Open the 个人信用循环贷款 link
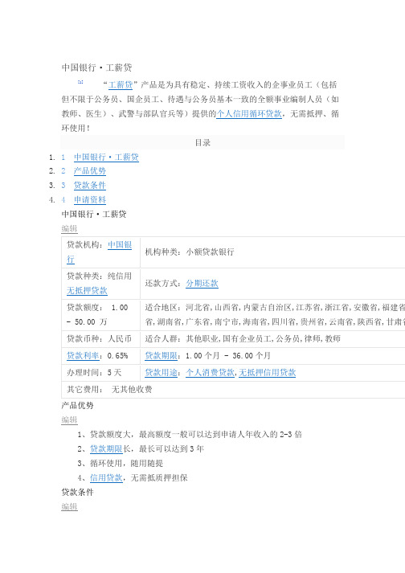Image resolution: width=405 pixels, height=573 pixels. point(249,113)
